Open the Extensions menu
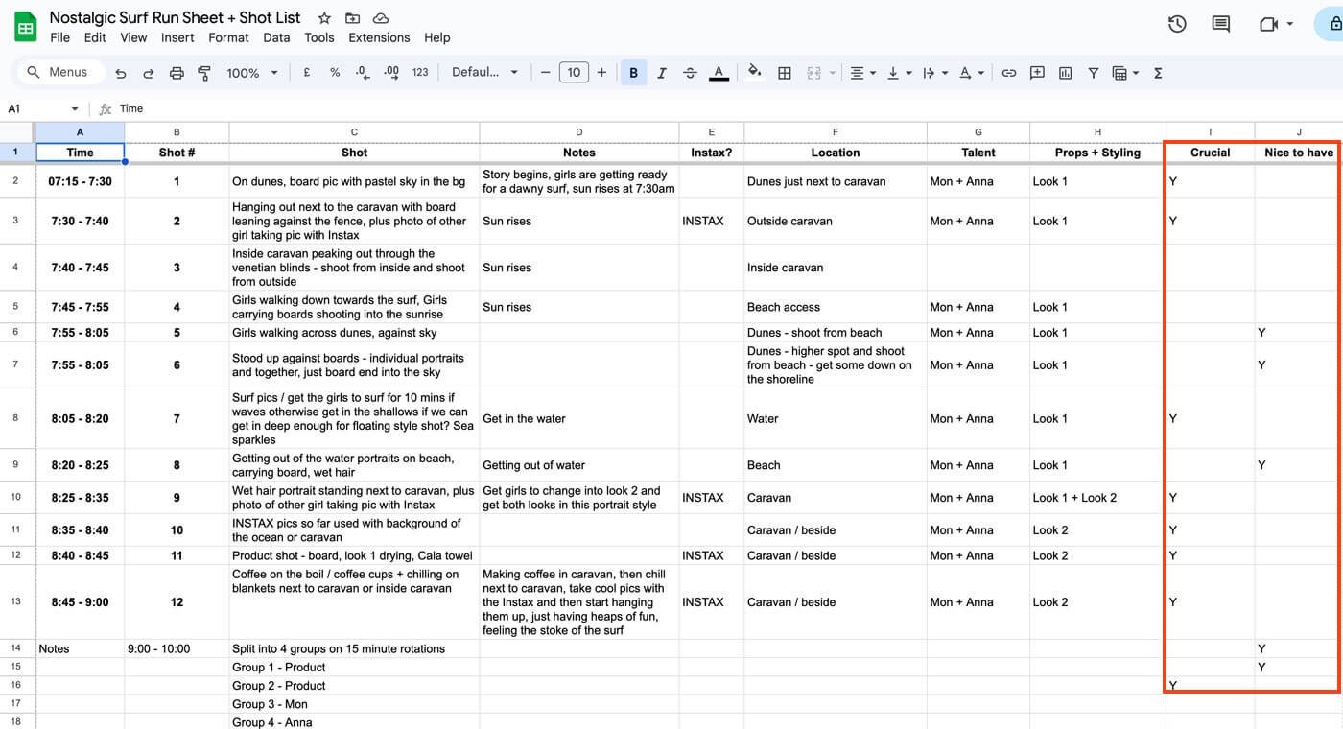 click(x=378, y=37)
